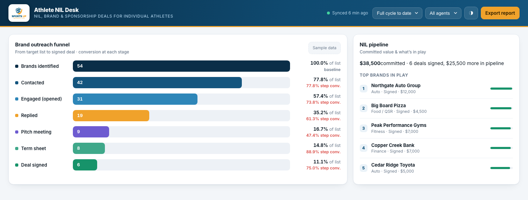Click the Northgate Auto Group progress bar
This screenshot has height=200, width=528.
(x=501, y=89)
